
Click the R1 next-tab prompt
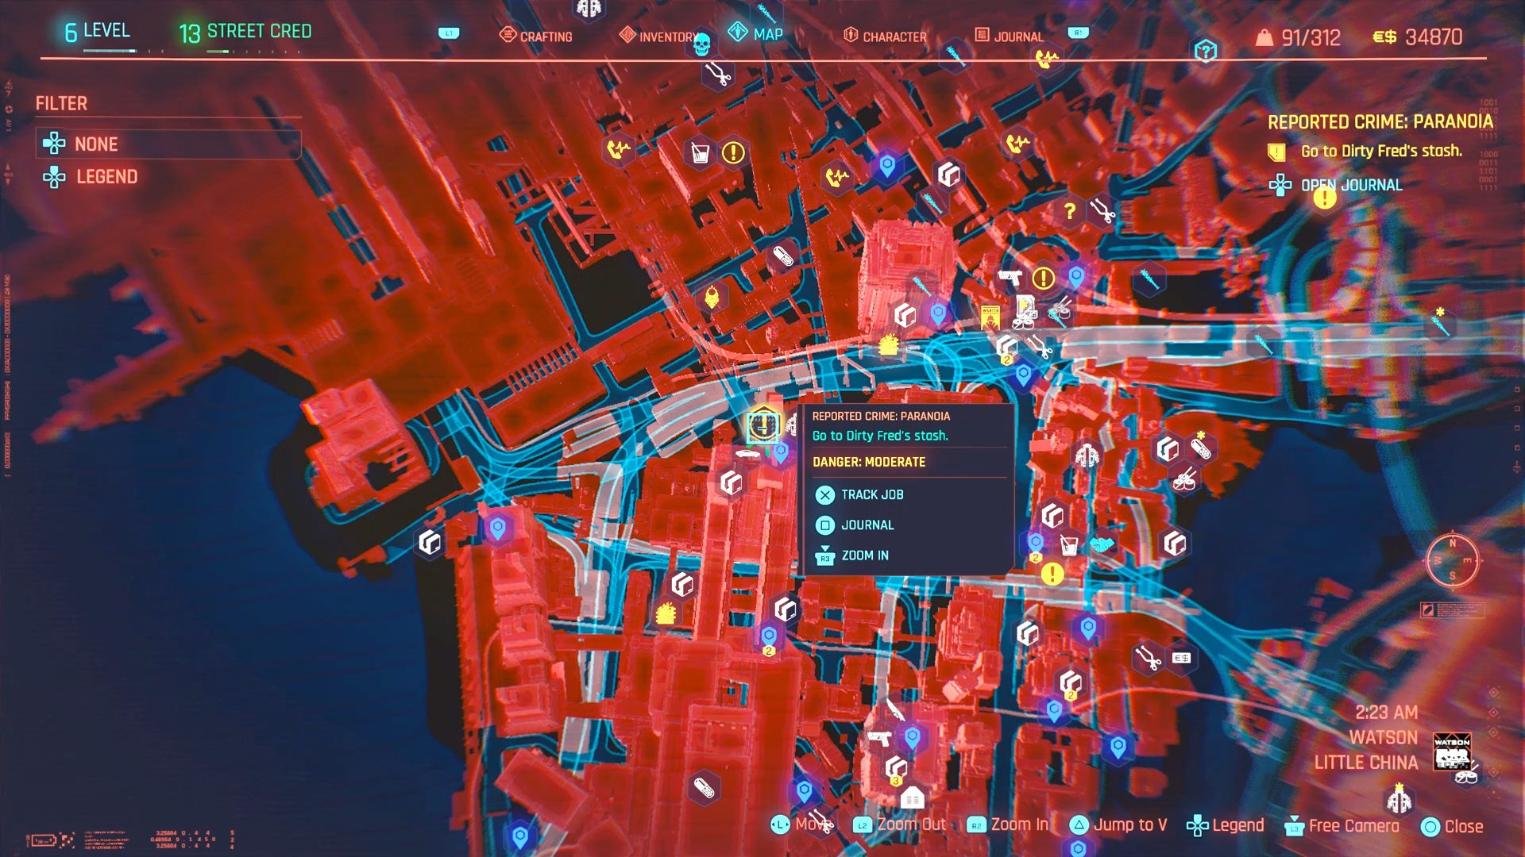point(1078,33)
